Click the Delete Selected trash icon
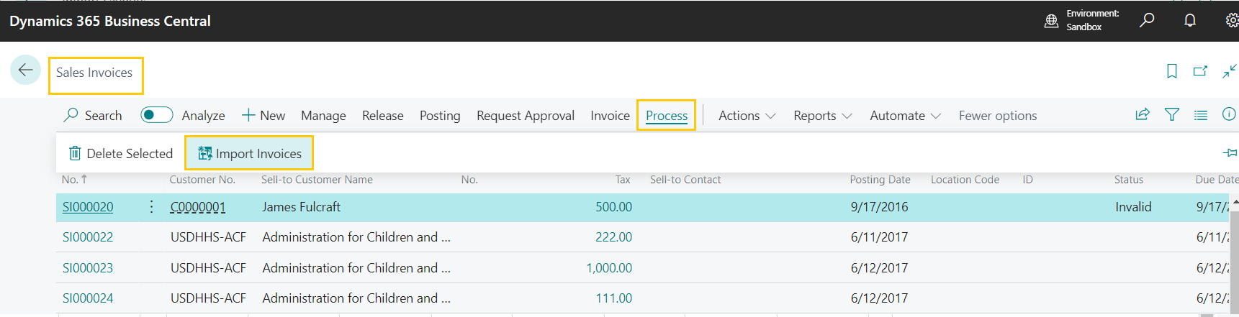This screenshot has width=1239, height=317. (75, 153)
